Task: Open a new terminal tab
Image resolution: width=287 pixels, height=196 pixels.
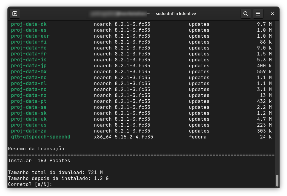Action: pos(15,14)
